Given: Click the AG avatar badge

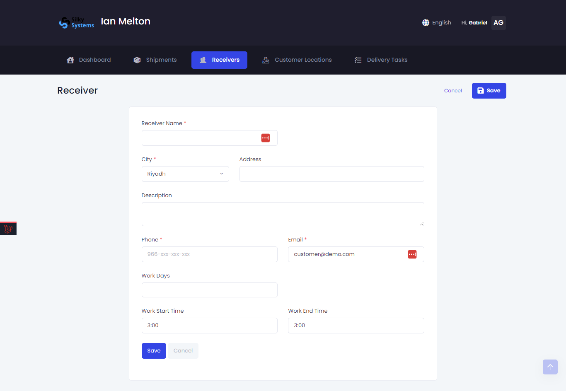Looking at the screenshot, I should (x=498, y=23).
